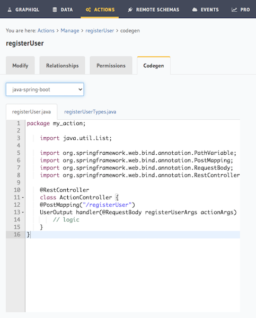Click the @RestController annotation line
The height and width of the screenshot is (318, 256).
(64, 190)
